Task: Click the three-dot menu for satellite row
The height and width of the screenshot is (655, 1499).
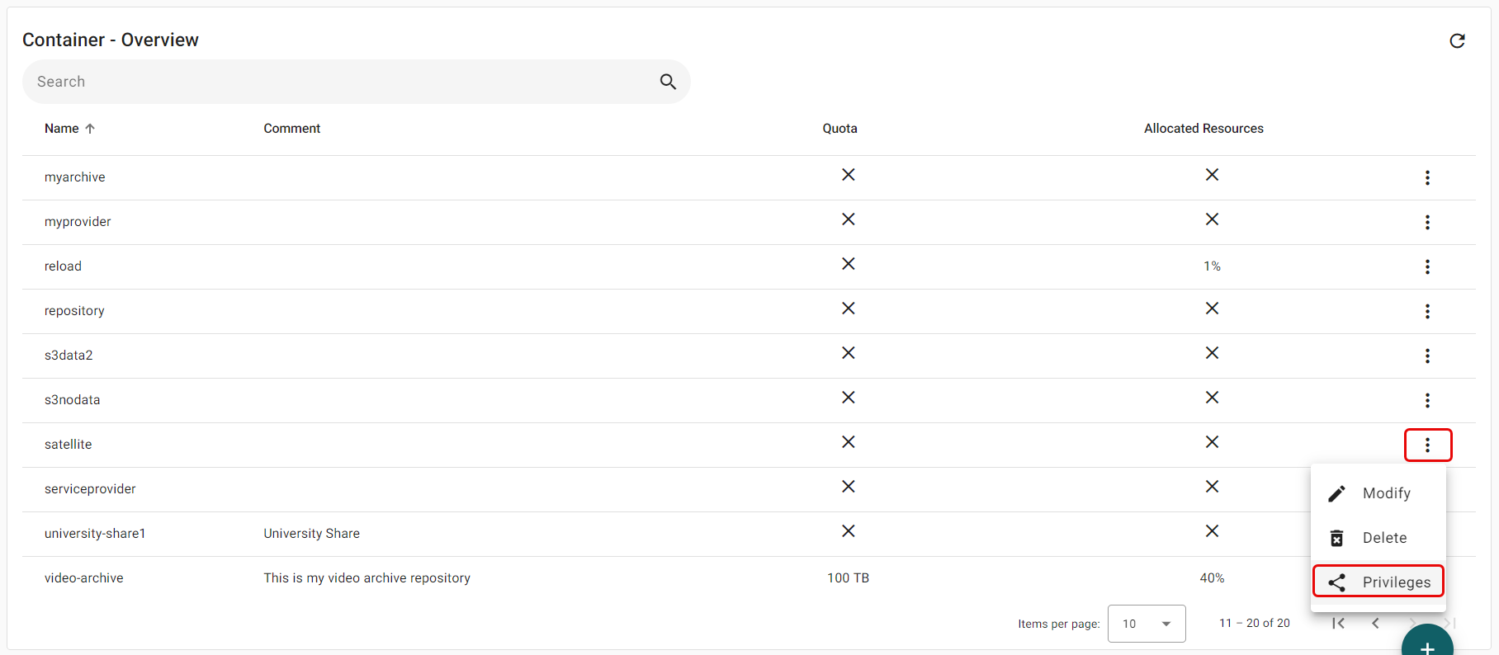Action: 1427,445
